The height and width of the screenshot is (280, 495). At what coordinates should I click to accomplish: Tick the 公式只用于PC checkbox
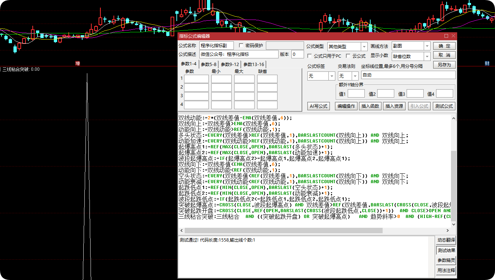click(310, 56)
